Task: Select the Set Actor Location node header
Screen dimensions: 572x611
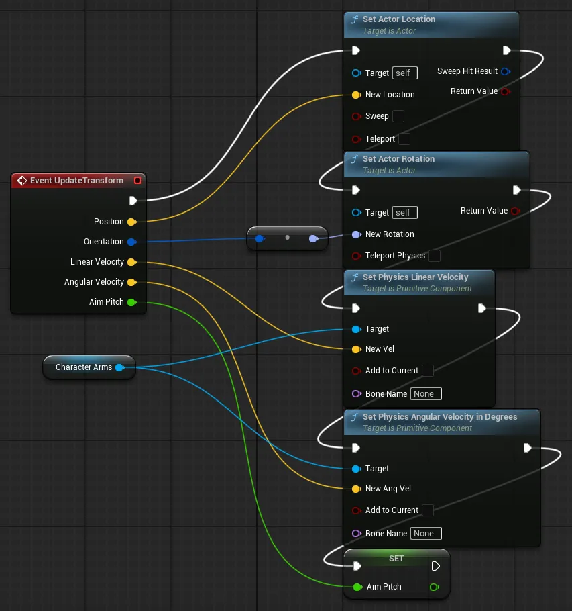Action: (x=432, y=25)
